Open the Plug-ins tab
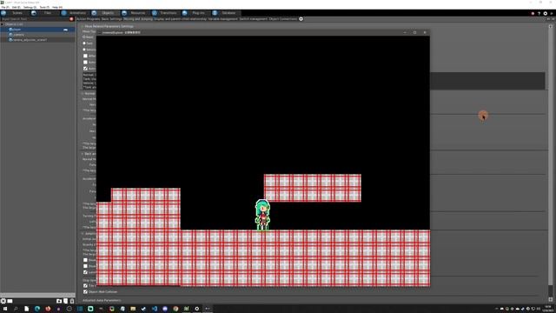Image resolution: width=556 pixels, height=313 pixels. 199,13
